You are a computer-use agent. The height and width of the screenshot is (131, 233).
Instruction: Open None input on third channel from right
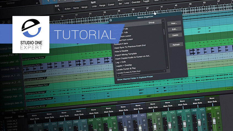click(182, 101)
